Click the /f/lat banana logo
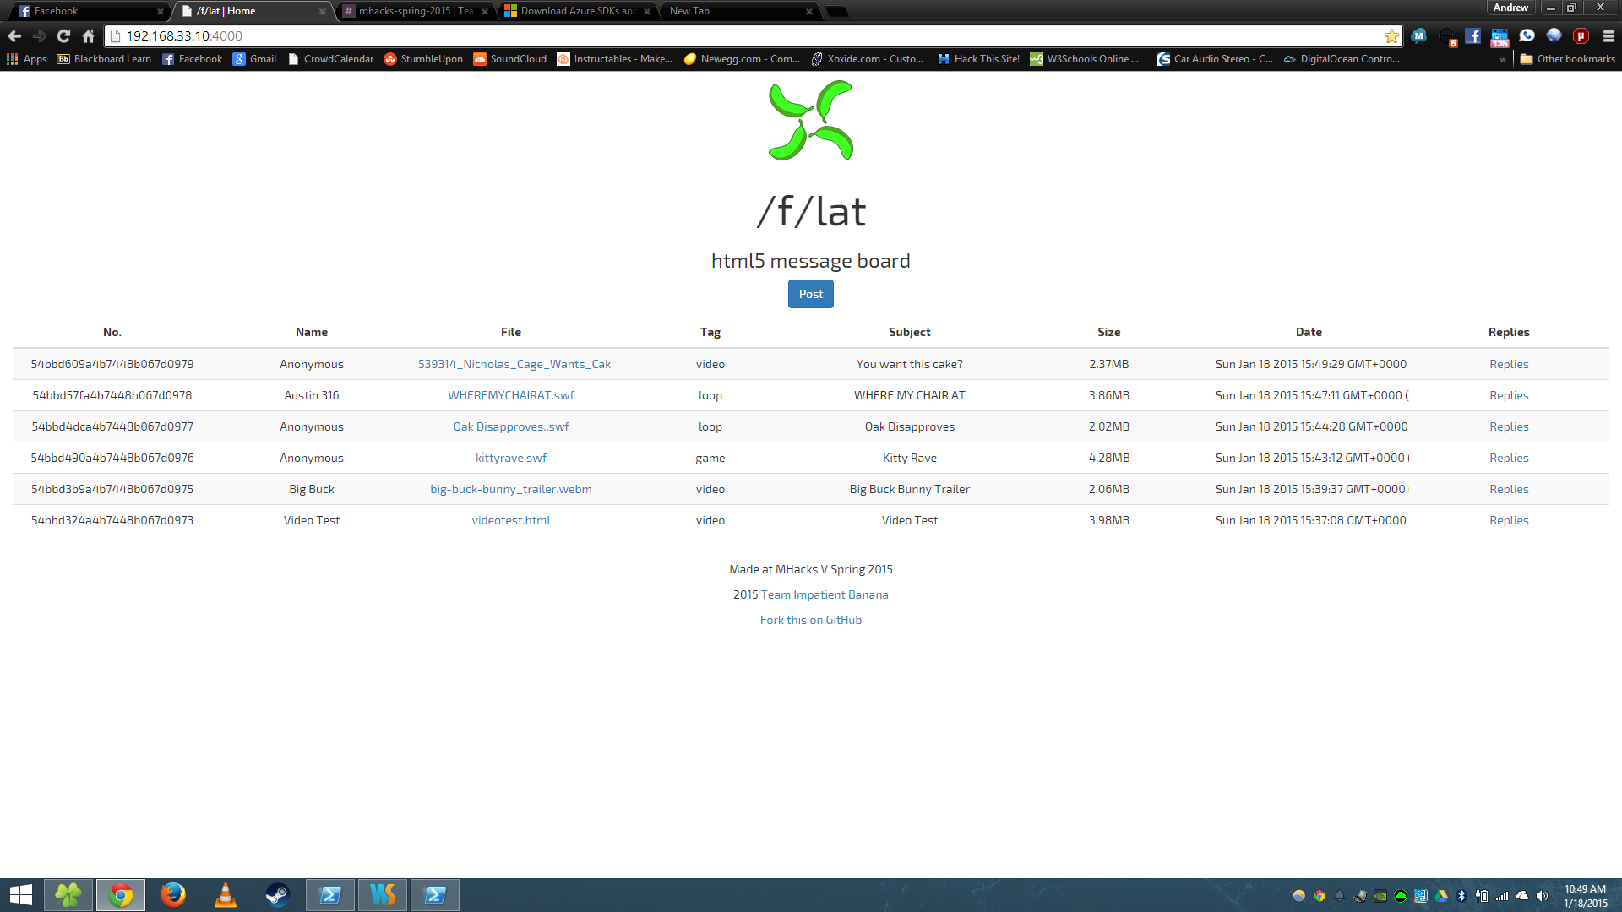The height and width of the screenshot is (912, 1622). (810, 121)
